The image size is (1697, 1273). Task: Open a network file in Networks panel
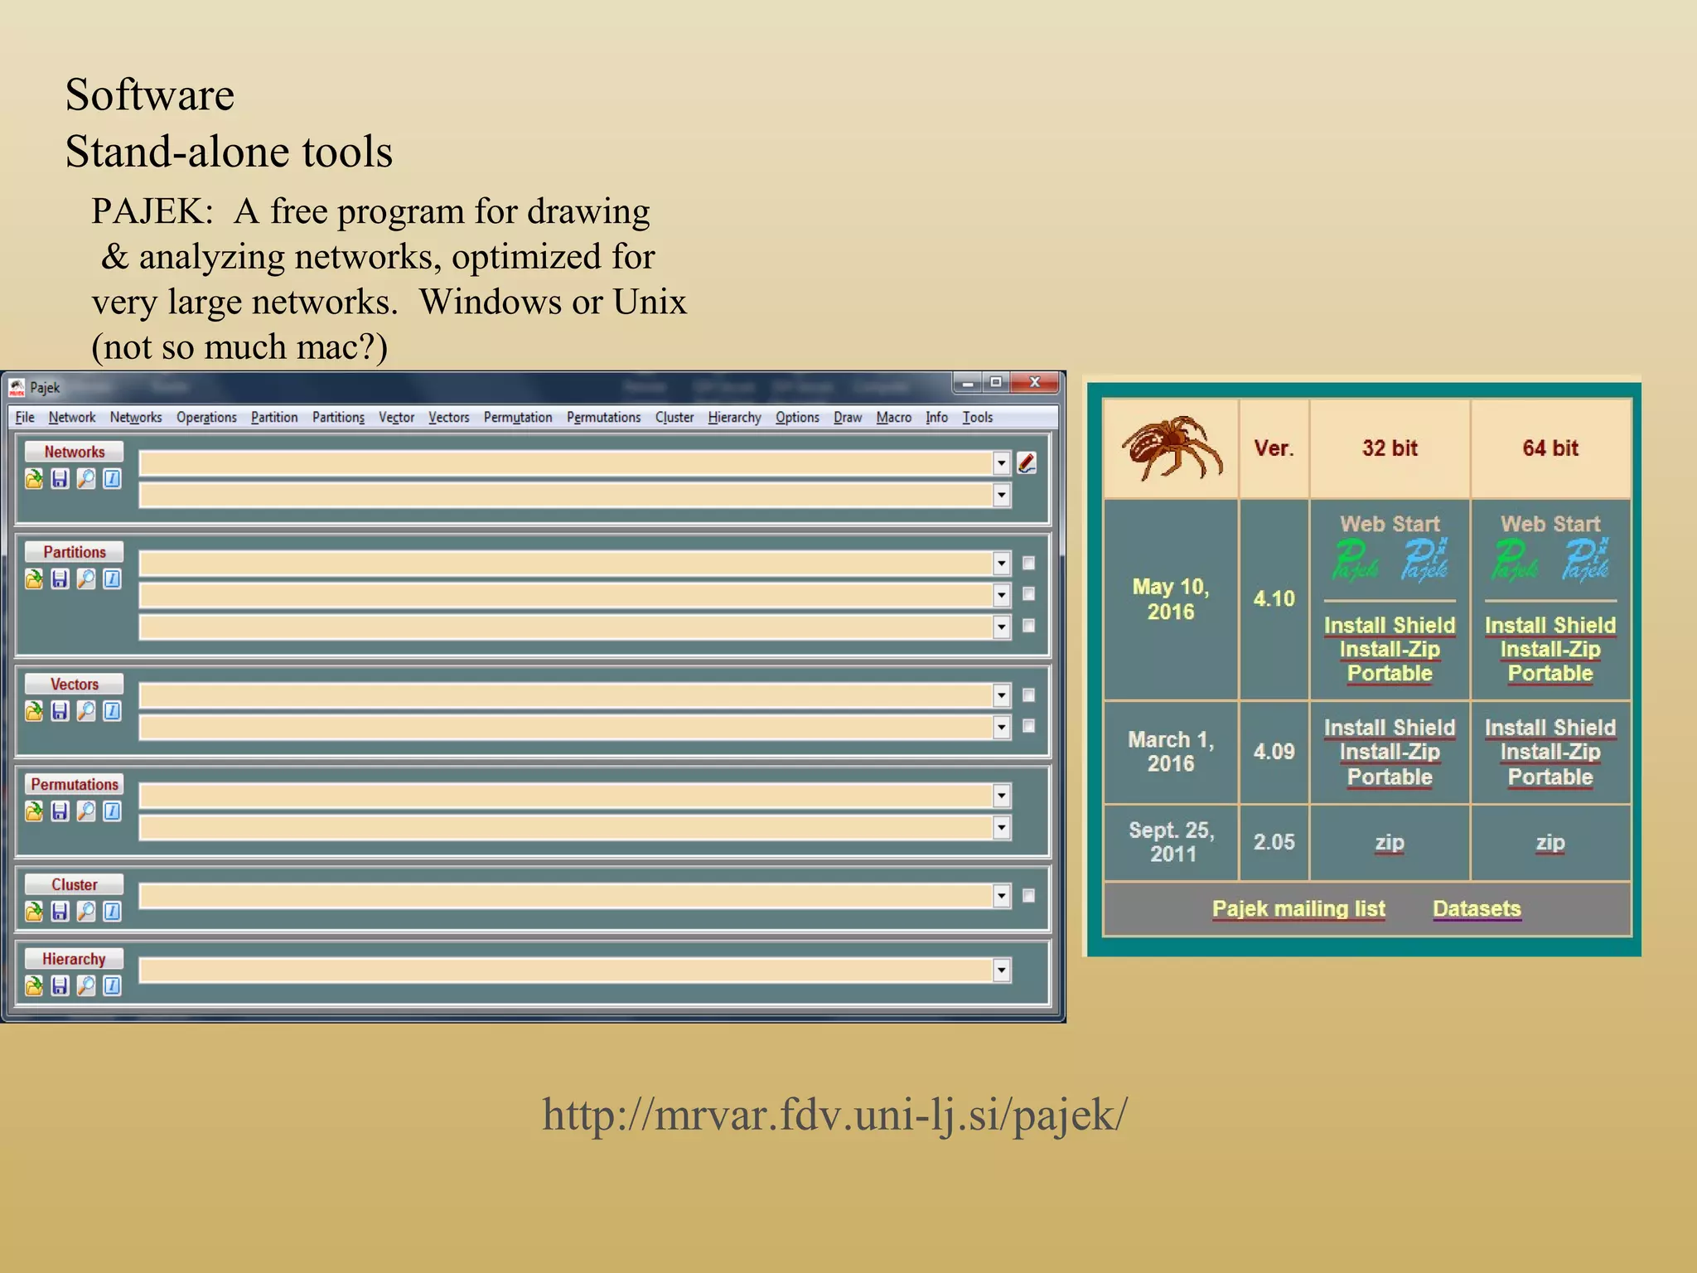[x=34, y=478]
